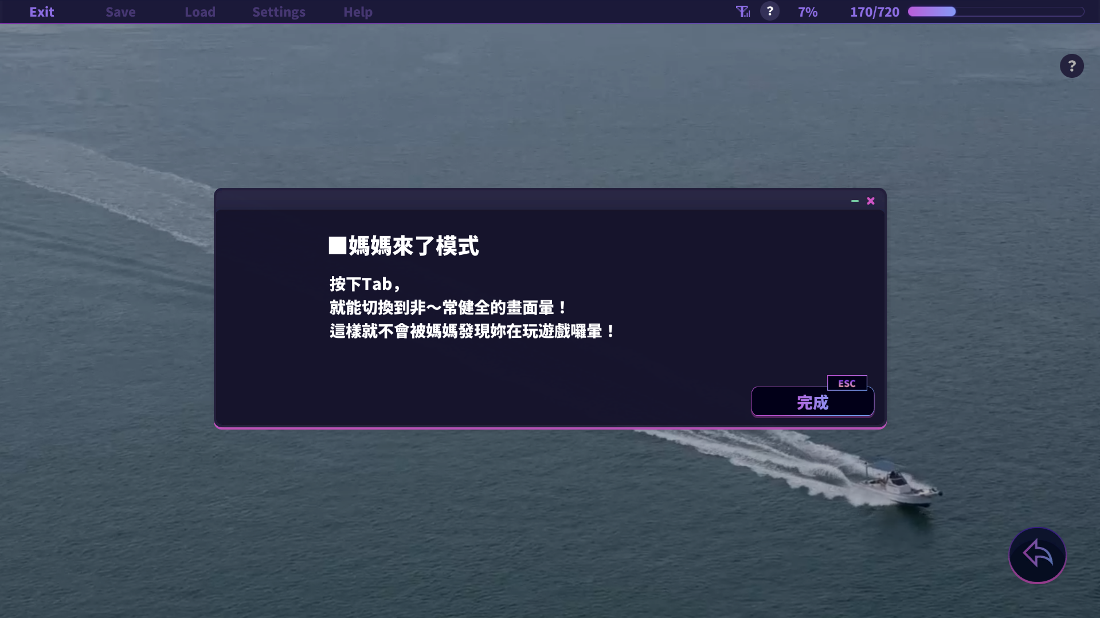Open the Help menu
The height and width of the screenshot is (618, 1100).
358,12
